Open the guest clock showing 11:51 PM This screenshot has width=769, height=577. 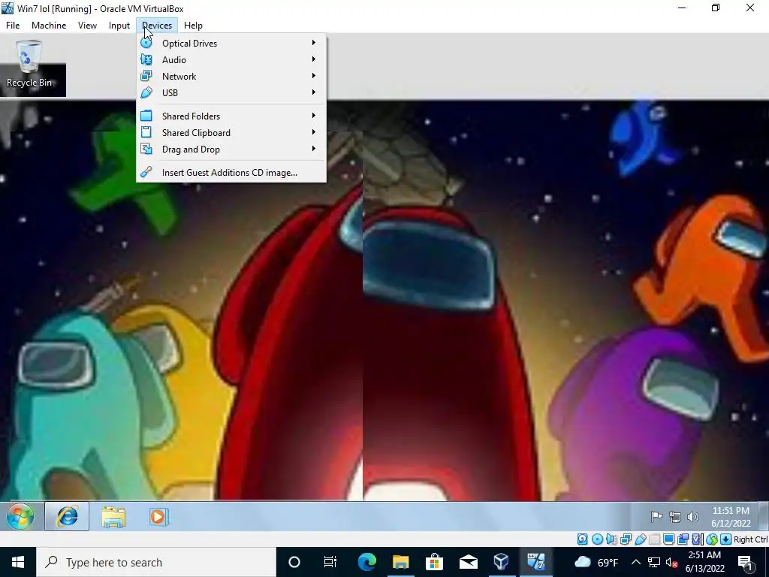(731, 517)
